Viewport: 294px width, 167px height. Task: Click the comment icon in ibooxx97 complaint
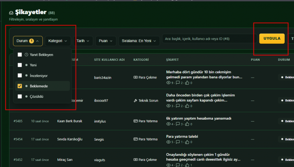(x=178, y=106)
